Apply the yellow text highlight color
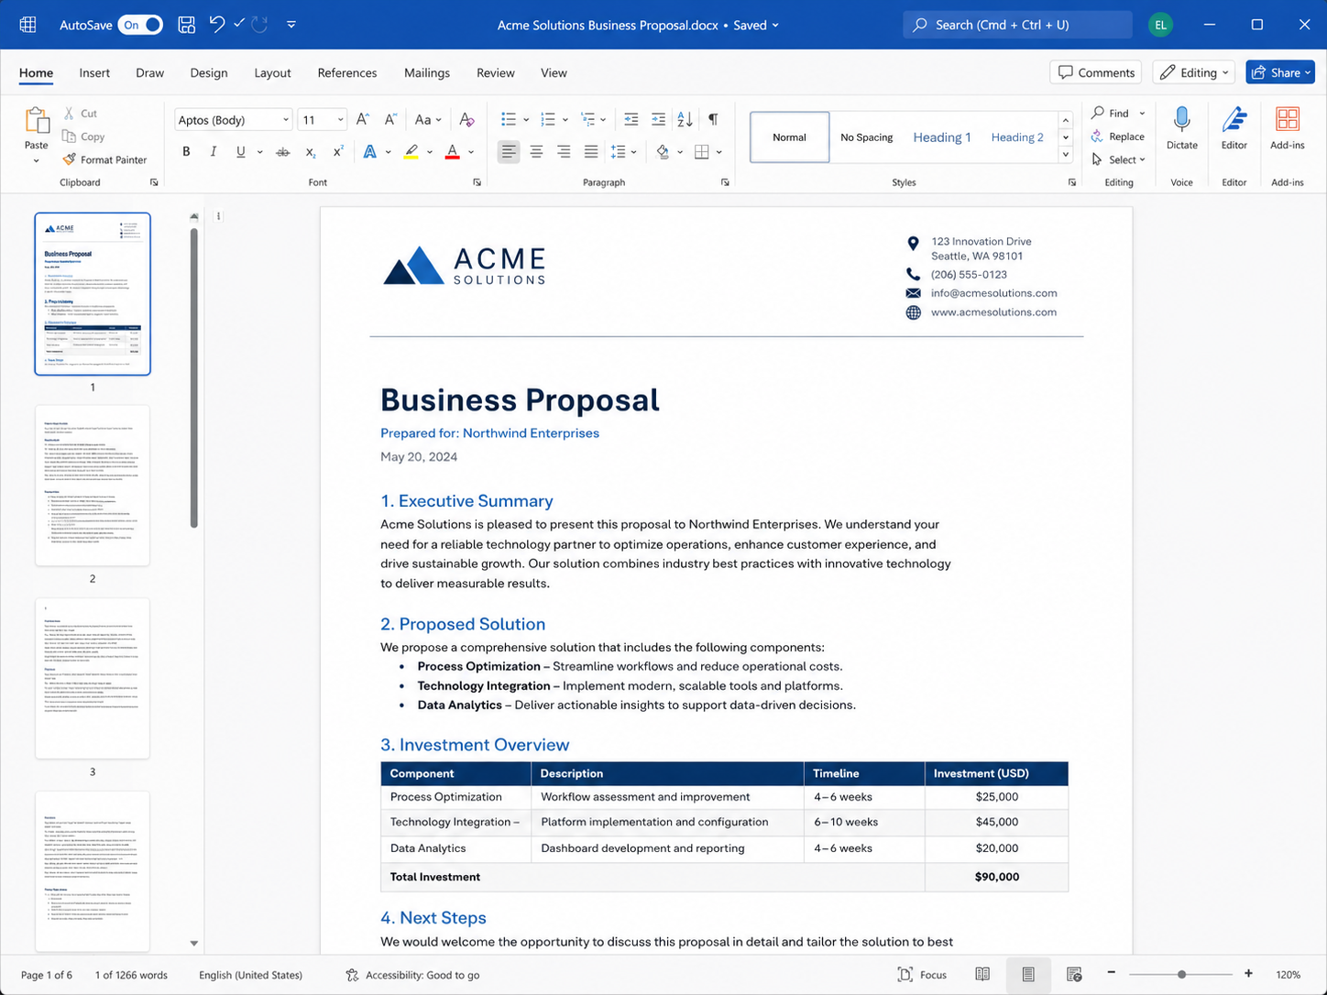This screenshot has height=995, width=1327. coord(411,152)
